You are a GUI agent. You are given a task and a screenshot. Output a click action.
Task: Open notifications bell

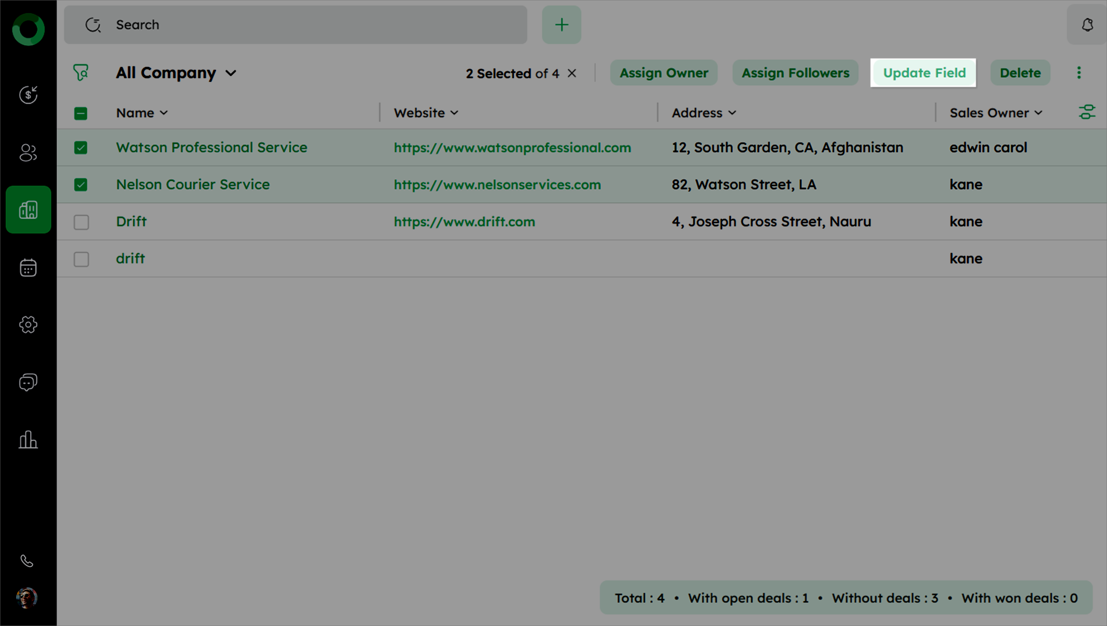tap(1087, 25)
